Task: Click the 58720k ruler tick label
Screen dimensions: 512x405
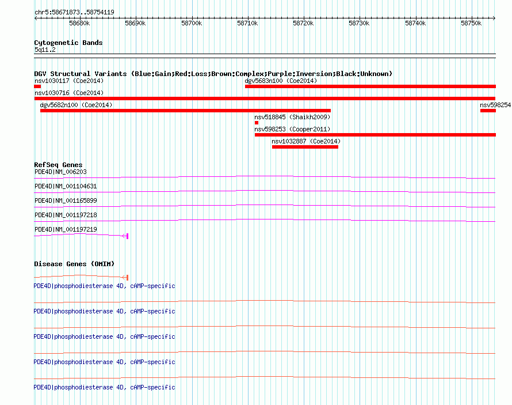Action: coord(303,23)
